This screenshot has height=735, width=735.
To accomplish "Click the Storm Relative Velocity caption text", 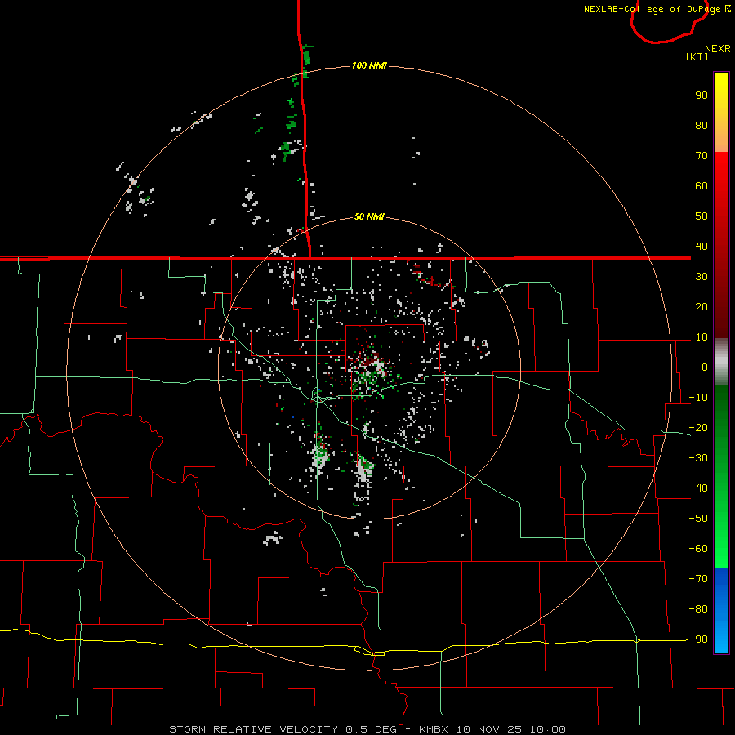I will pyautogui.click(x=367, y=729).
